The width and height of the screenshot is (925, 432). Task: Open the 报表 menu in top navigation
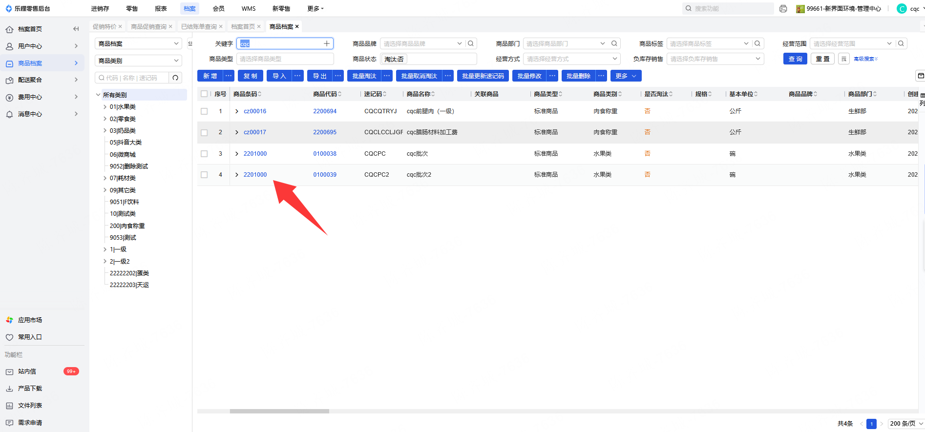pos(161,9)
